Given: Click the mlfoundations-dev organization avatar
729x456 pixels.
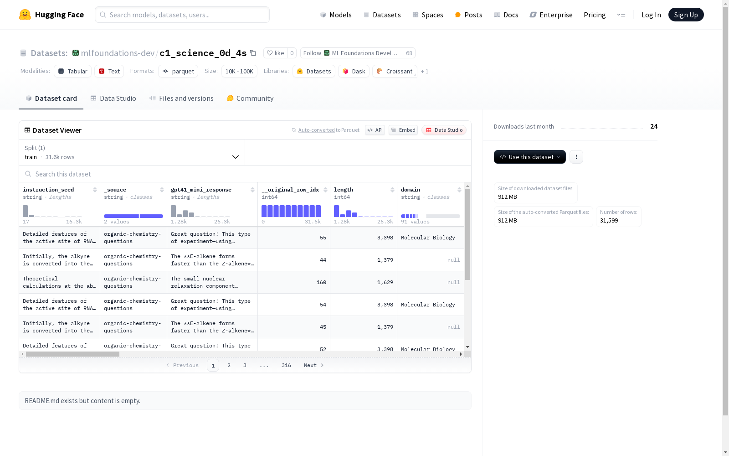Looking at the screenshot, I should (76, 53).
